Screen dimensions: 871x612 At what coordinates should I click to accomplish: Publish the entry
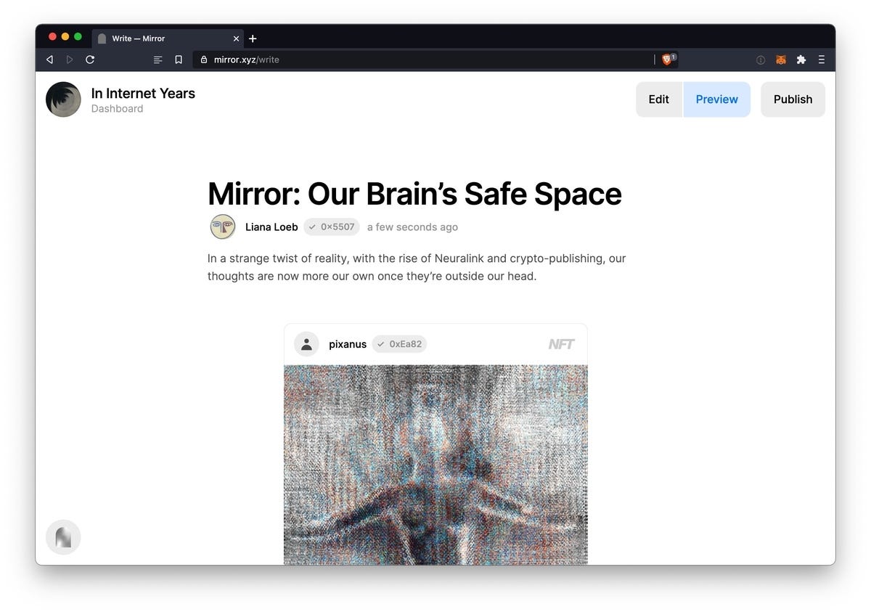point(793,99)
